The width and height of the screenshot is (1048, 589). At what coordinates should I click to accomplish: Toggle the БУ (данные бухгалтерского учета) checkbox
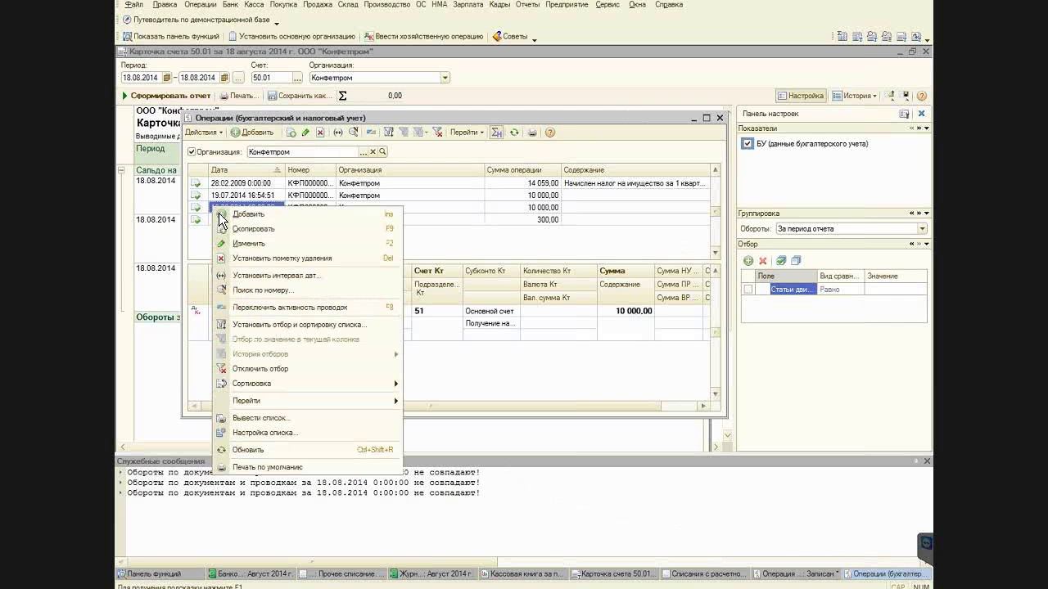pyautogui.click(x=748, y=144)
